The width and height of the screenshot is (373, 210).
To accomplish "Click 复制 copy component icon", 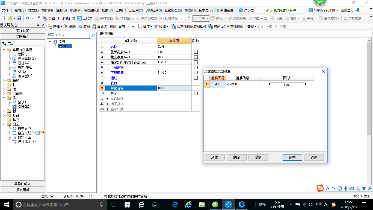I will 84,27.
